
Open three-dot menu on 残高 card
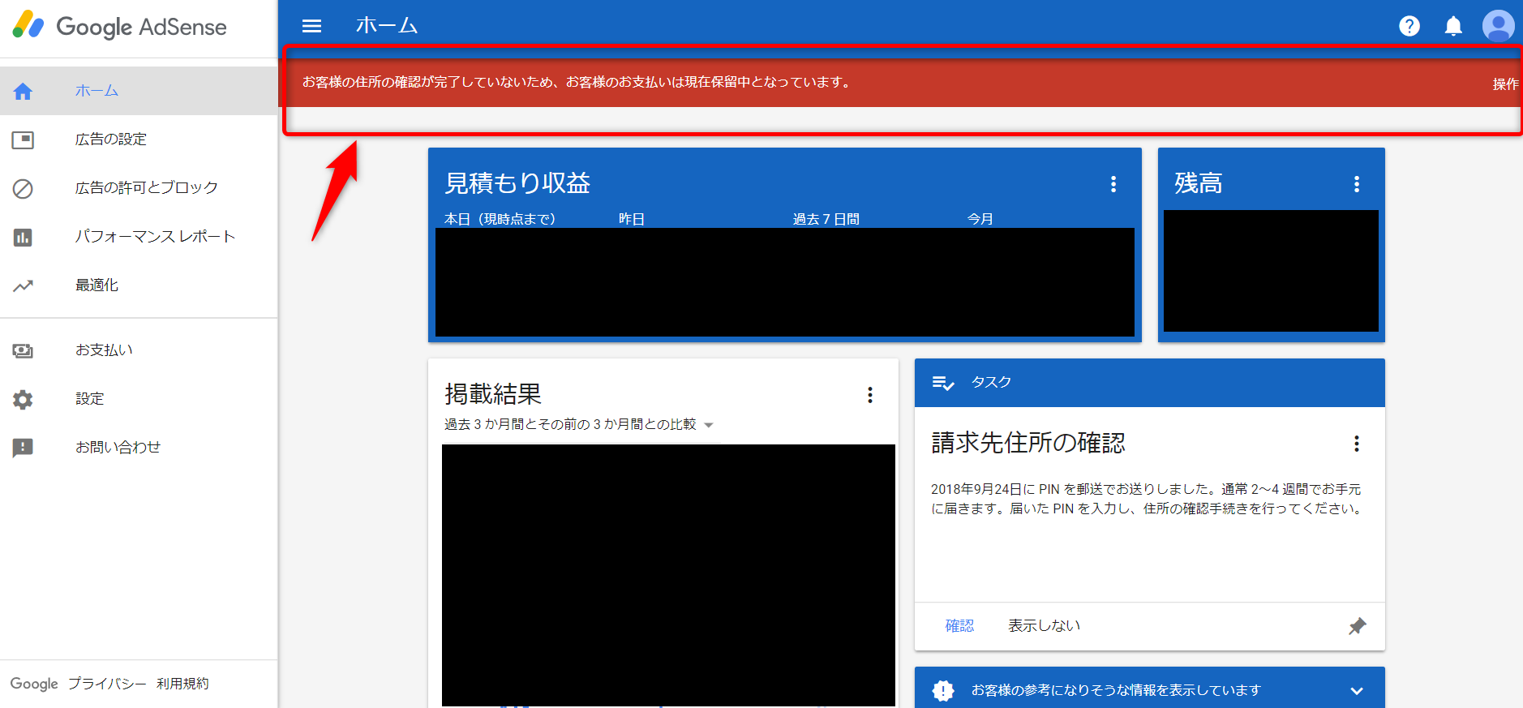point(1357,184)
